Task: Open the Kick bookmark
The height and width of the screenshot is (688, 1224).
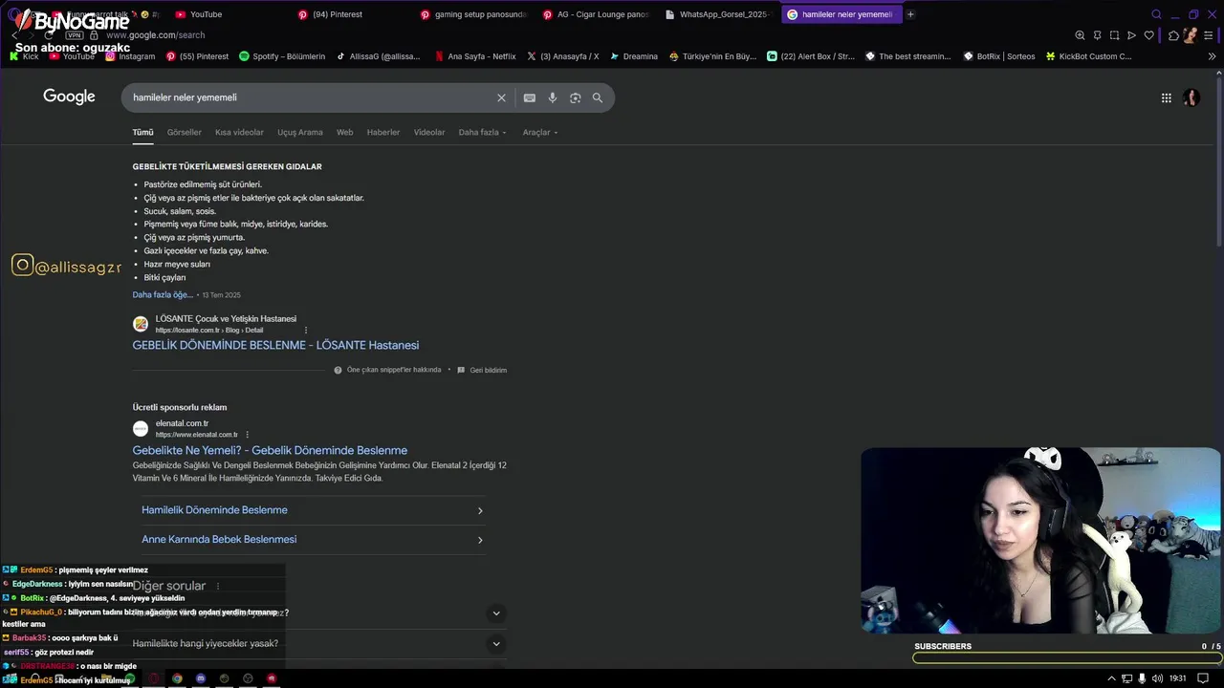Action: pyautogui.click(x=24, y=56)
